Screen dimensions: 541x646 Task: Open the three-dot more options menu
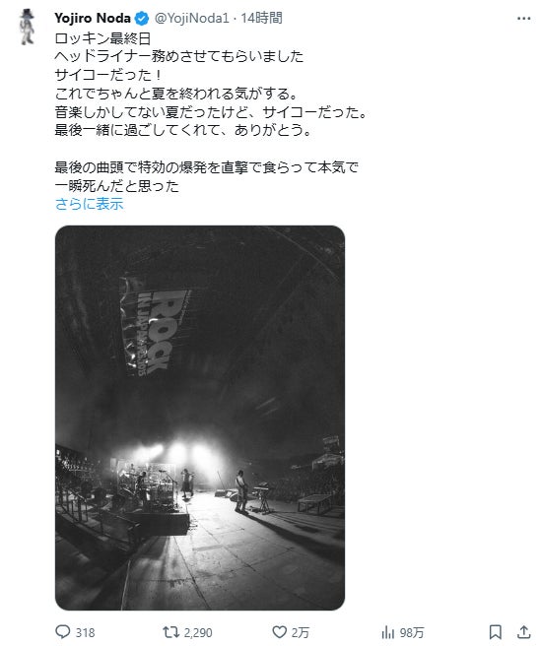pyautogui.click(x=523, y=19)
